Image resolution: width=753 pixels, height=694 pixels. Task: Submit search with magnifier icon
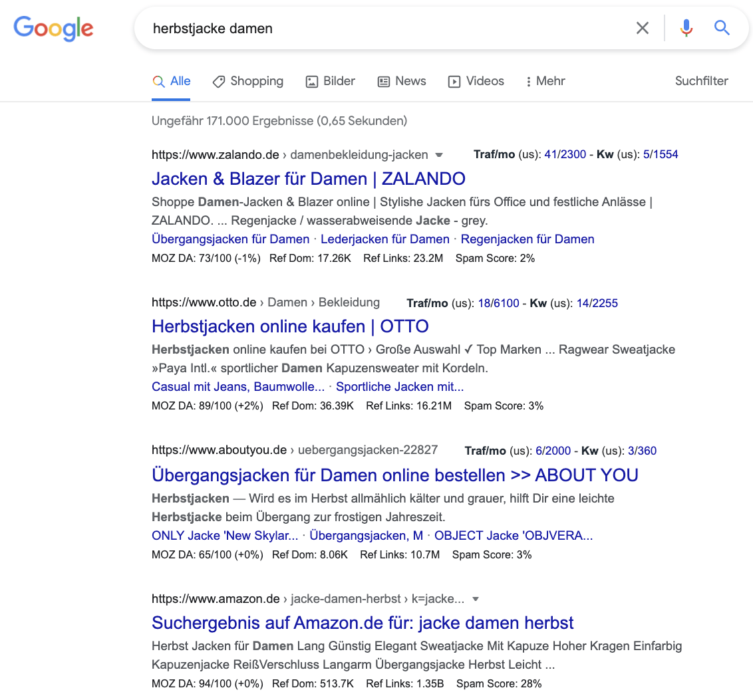[722, 28]
